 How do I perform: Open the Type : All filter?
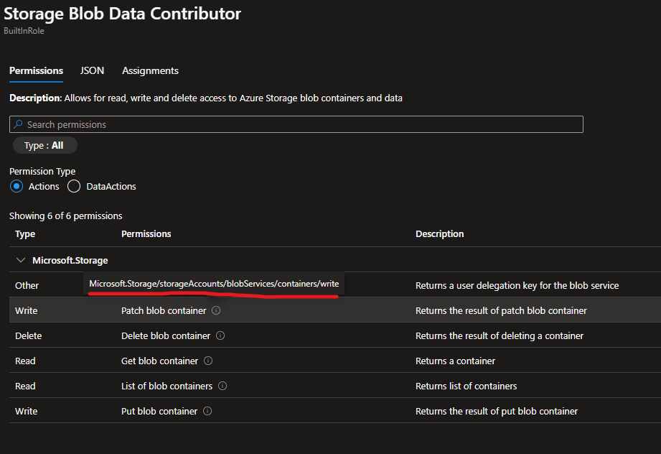coord(44,146)
